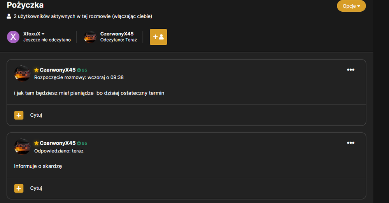
Task: Click the purple X avatar of XfoxuX
Action: [x=13, y=37]
